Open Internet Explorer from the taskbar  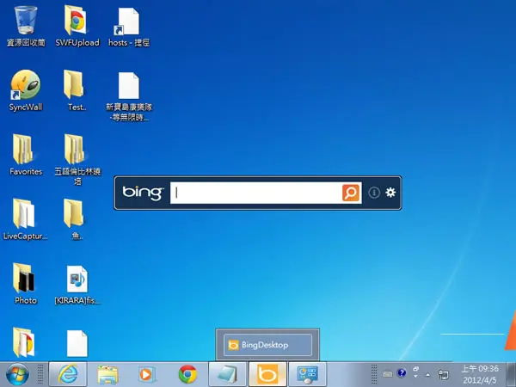point(68,374)
